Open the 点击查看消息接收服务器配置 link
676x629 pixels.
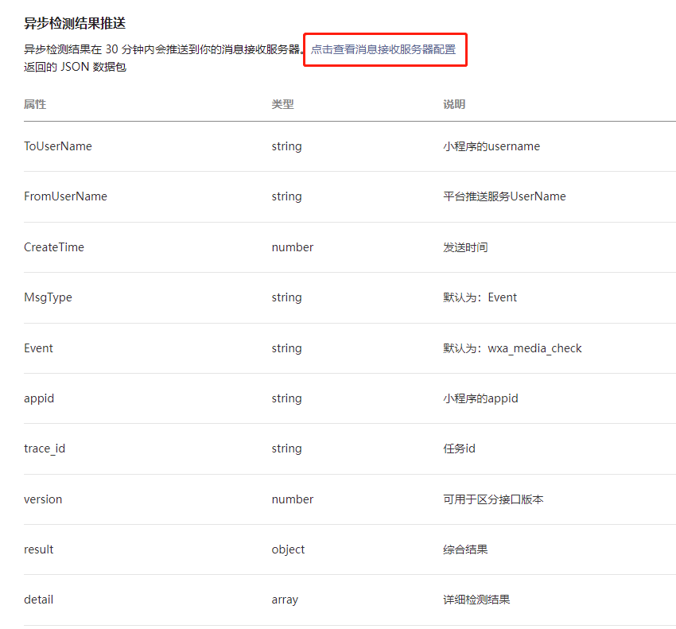click(383, 49)
